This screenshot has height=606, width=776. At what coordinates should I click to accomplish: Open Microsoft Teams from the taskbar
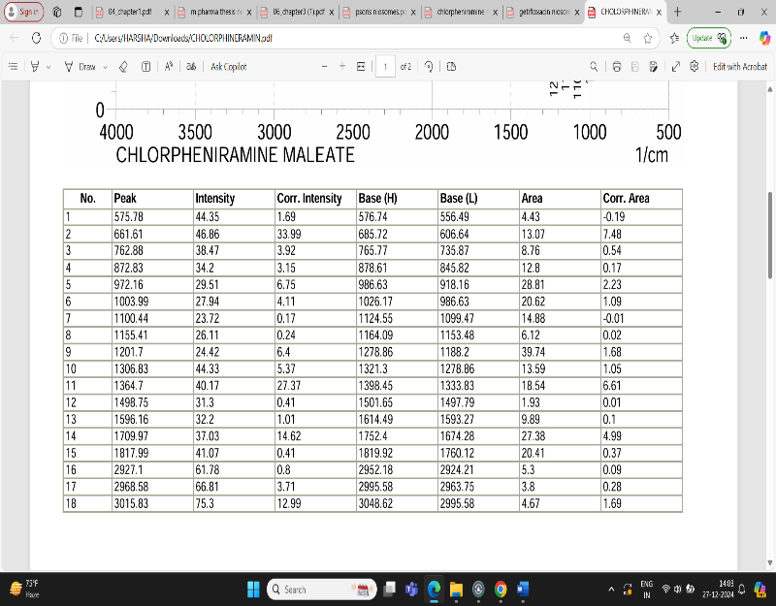(411, 590)
